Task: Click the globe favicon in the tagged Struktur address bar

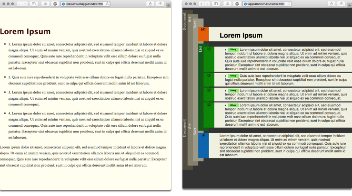Action: coord(245,4)
